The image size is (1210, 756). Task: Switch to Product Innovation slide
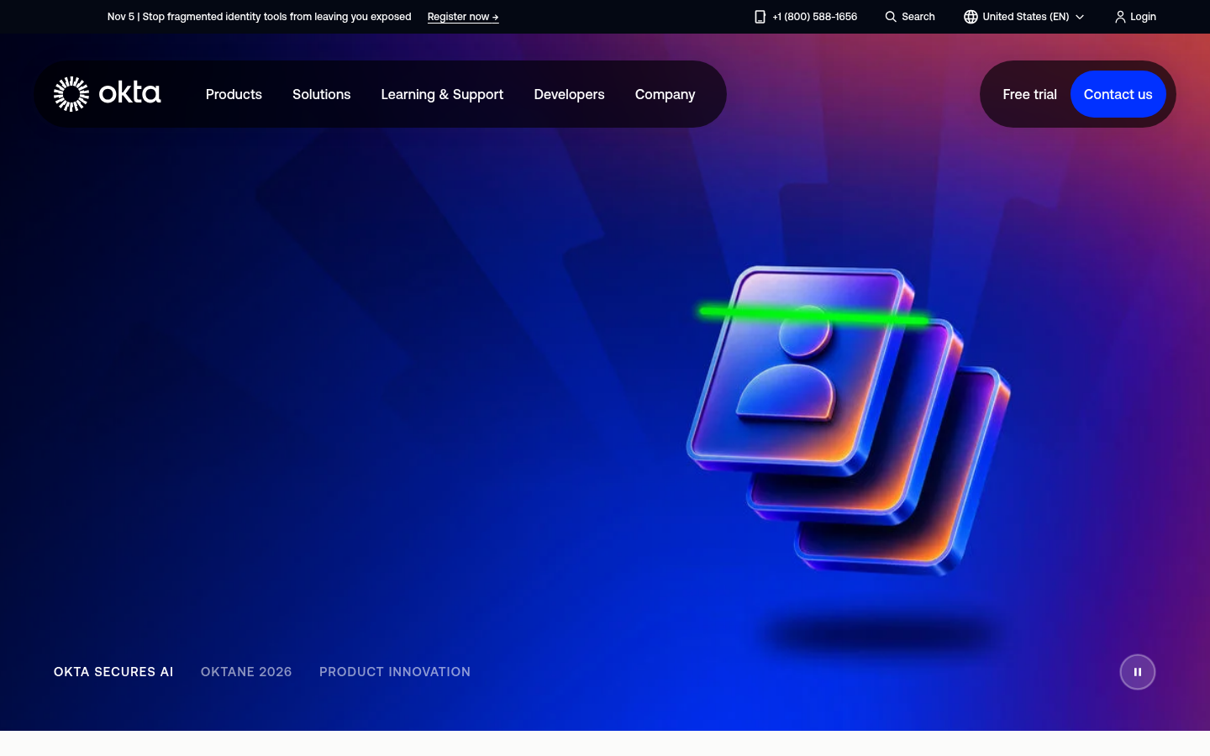[395, 672]
